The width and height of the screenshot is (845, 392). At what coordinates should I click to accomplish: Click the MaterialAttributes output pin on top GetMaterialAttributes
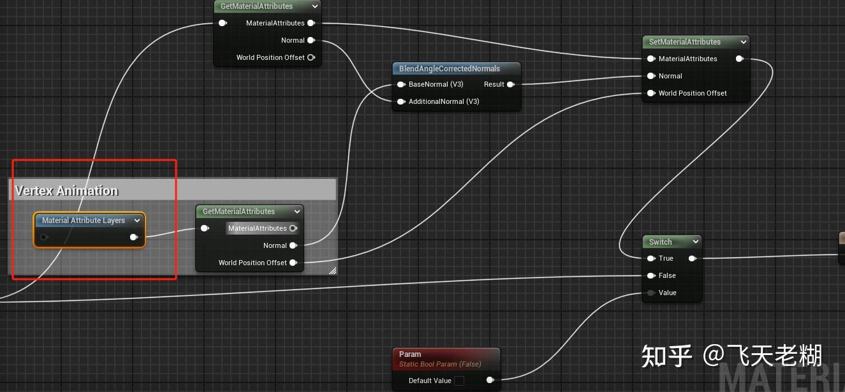pos(311,23)
